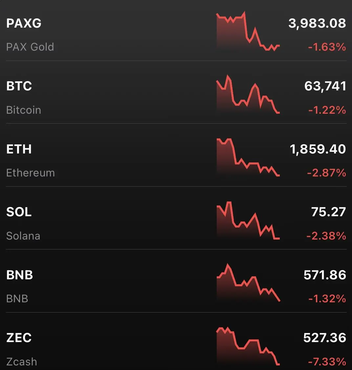The width and height of the screenshot is (352, 370).
Task: Open the BTC ticker symbol
Action: (19, 86)
